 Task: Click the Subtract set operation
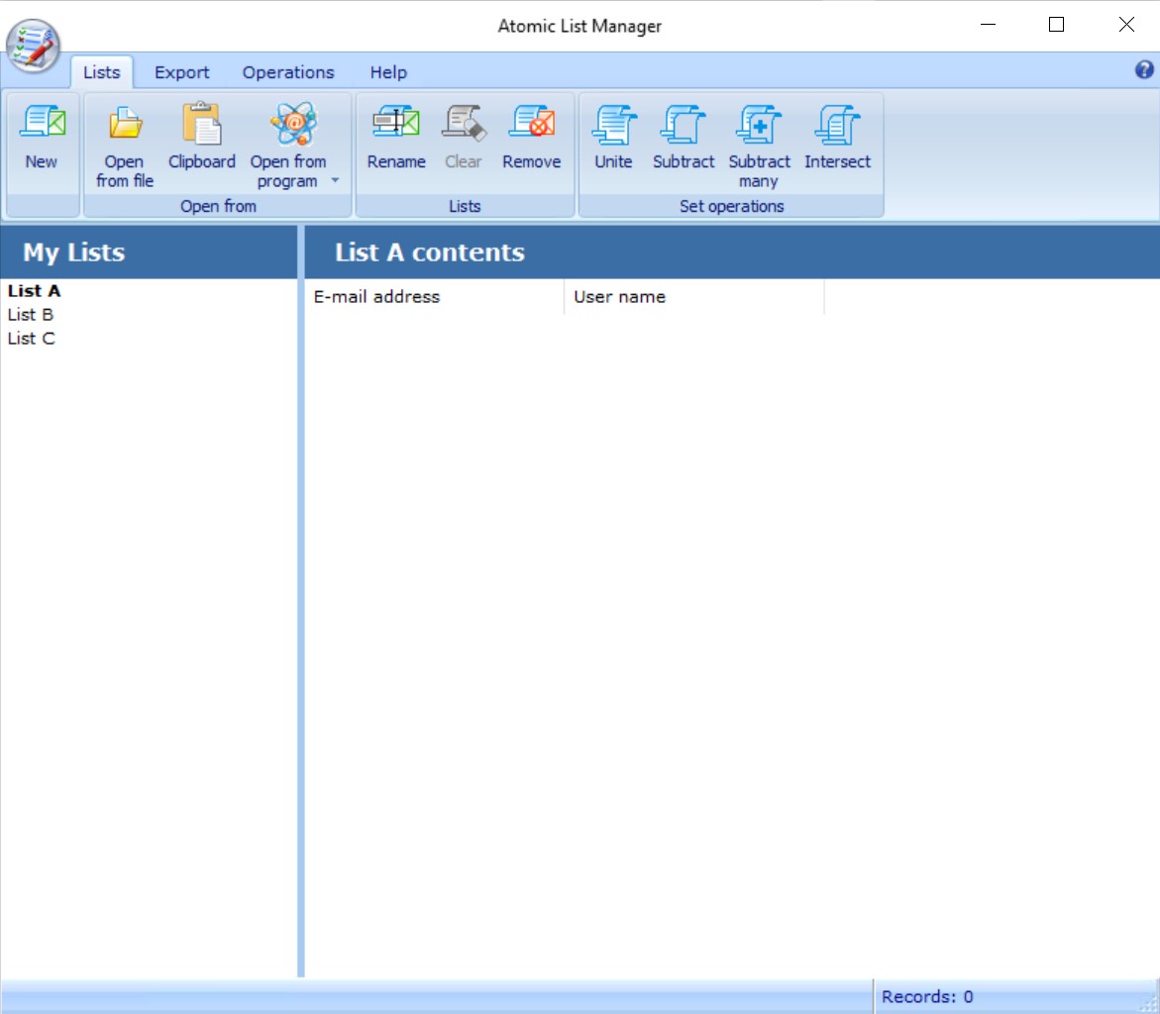pos(684,139)
